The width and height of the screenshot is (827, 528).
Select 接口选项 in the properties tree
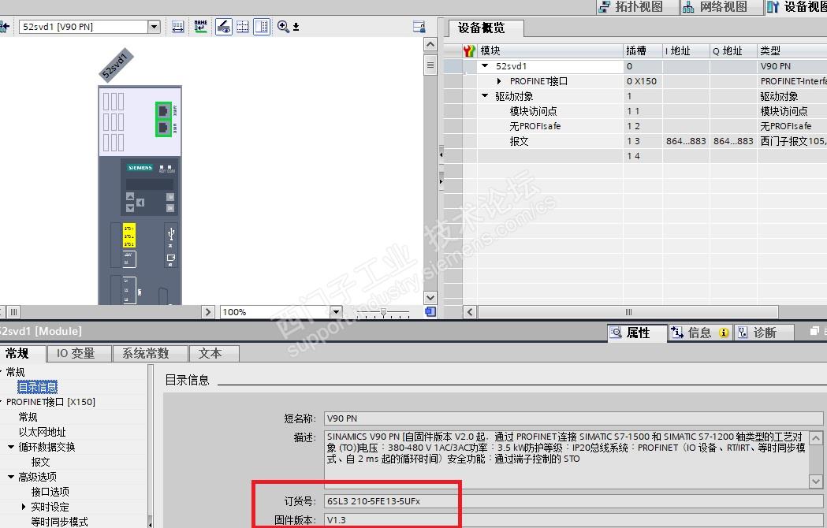(50, 492)
